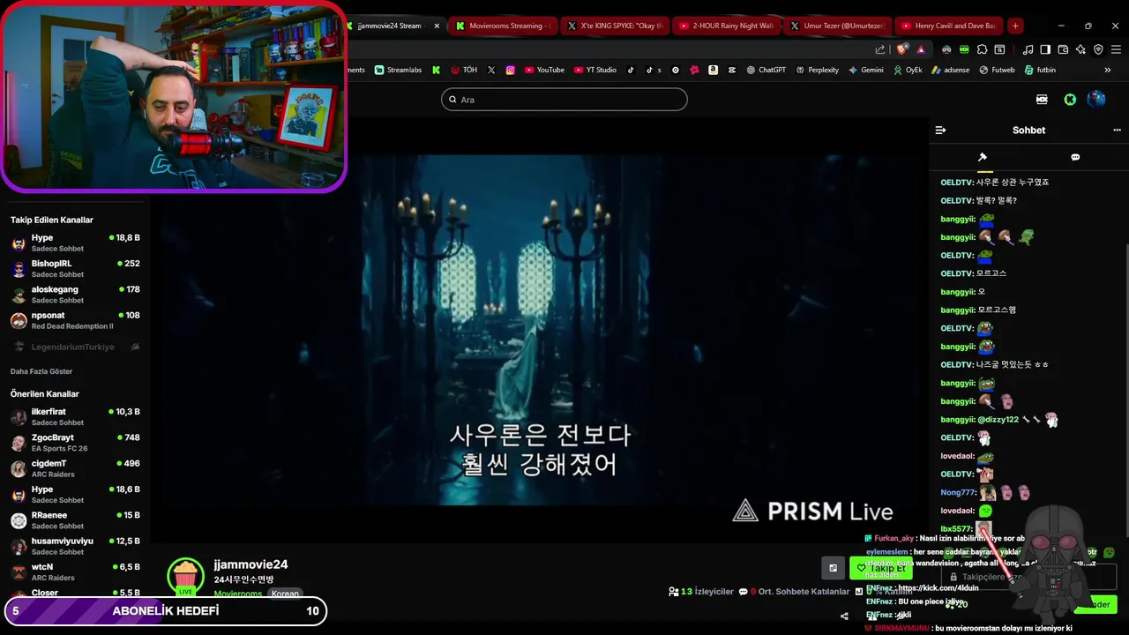Open the Hype channel in Takip Edilen Kanallar
The image size is (1129, 635).
pos(75,243)
